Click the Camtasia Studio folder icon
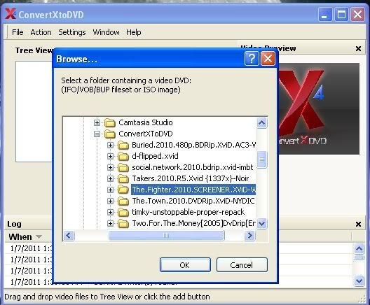The width and height of the screenshot is (370, 305). pos(110,122)
